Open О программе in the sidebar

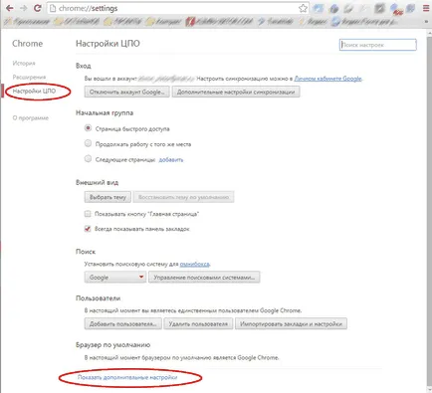[x=31, y=117]
